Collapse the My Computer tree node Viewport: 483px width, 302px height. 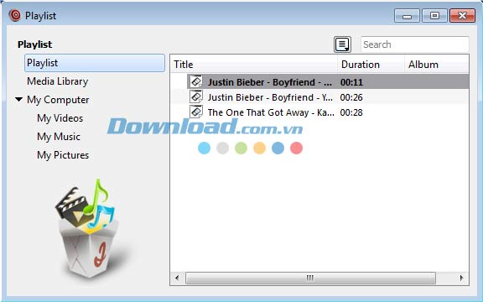18,100
